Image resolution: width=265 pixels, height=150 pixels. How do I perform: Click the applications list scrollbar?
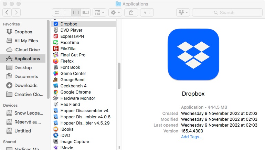[x=119, y=76]
